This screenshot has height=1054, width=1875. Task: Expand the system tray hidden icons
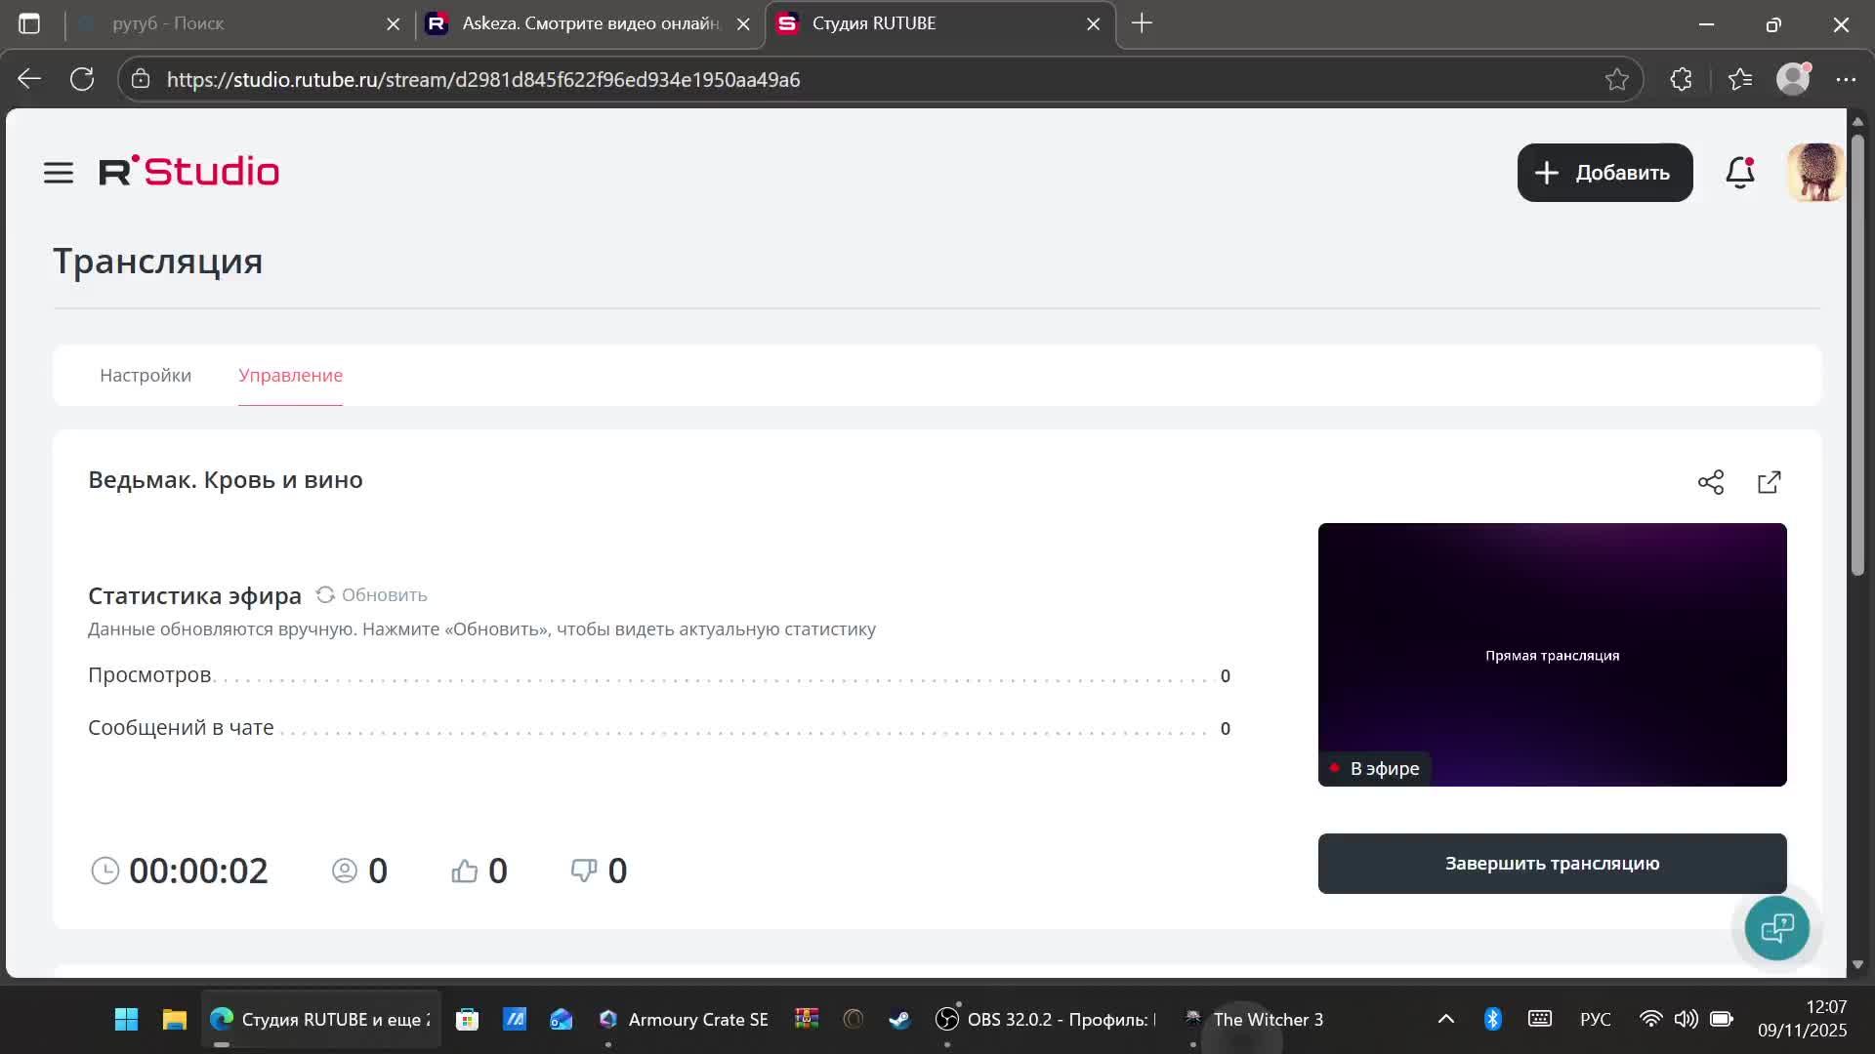point(1446,1019)
